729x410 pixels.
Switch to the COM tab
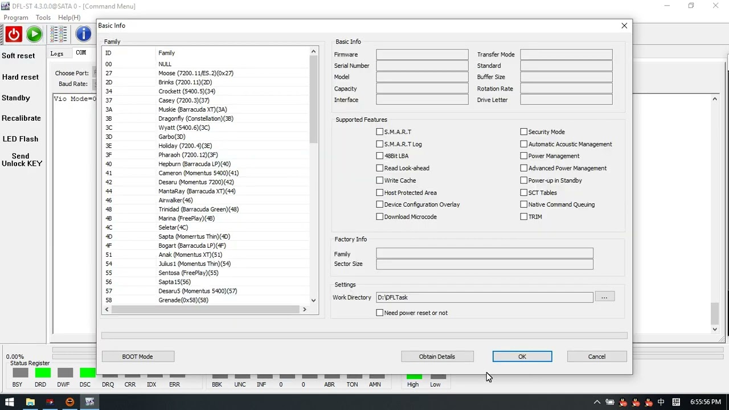point(81,53)
